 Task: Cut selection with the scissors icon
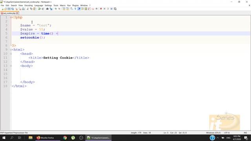coord(28,9)
